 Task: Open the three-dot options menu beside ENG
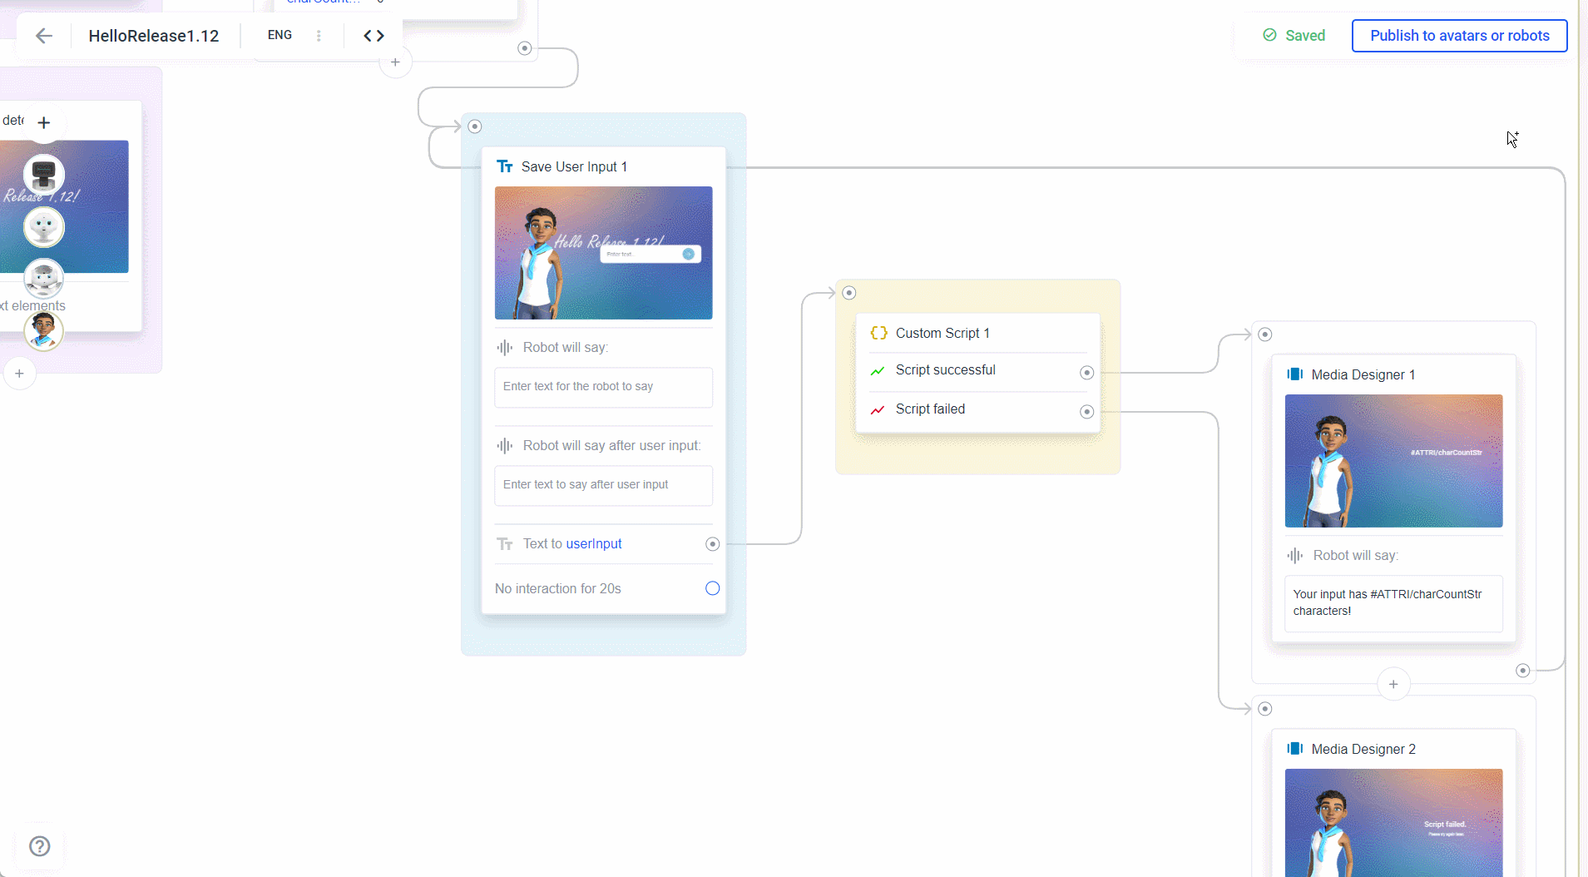319,36
